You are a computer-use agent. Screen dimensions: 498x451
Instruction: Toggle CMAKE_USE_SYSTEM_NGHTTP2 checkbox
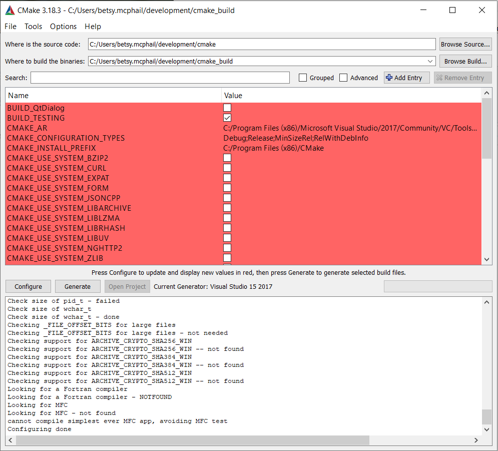[x=227, y=248]
